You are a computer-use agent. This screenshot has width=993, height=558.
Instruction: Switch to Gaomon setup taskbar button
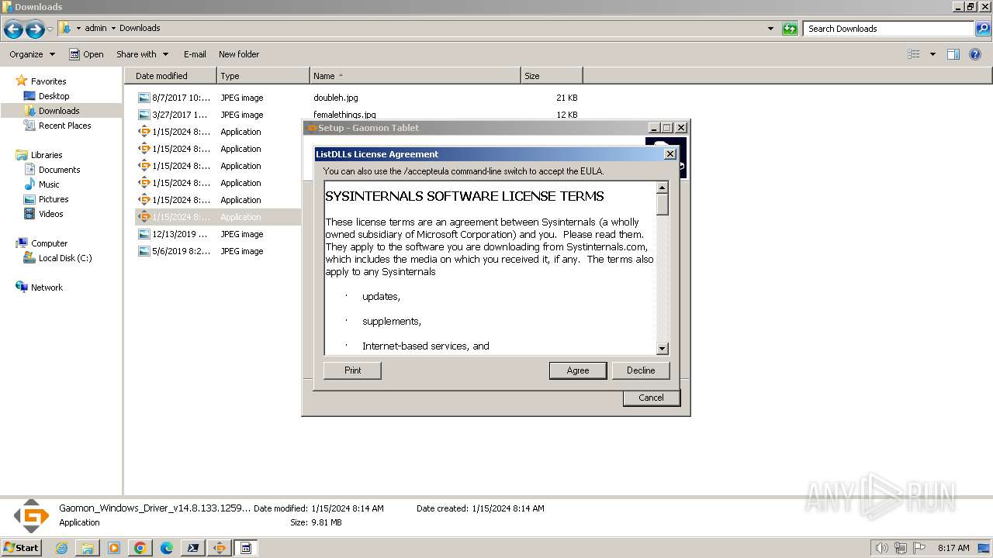220,548
